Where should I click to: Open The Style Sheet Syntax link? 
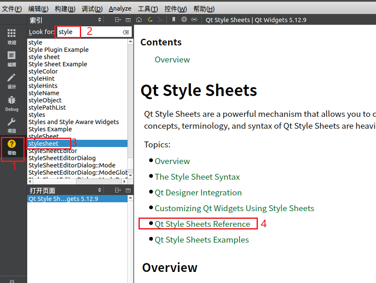click(197, 177)
